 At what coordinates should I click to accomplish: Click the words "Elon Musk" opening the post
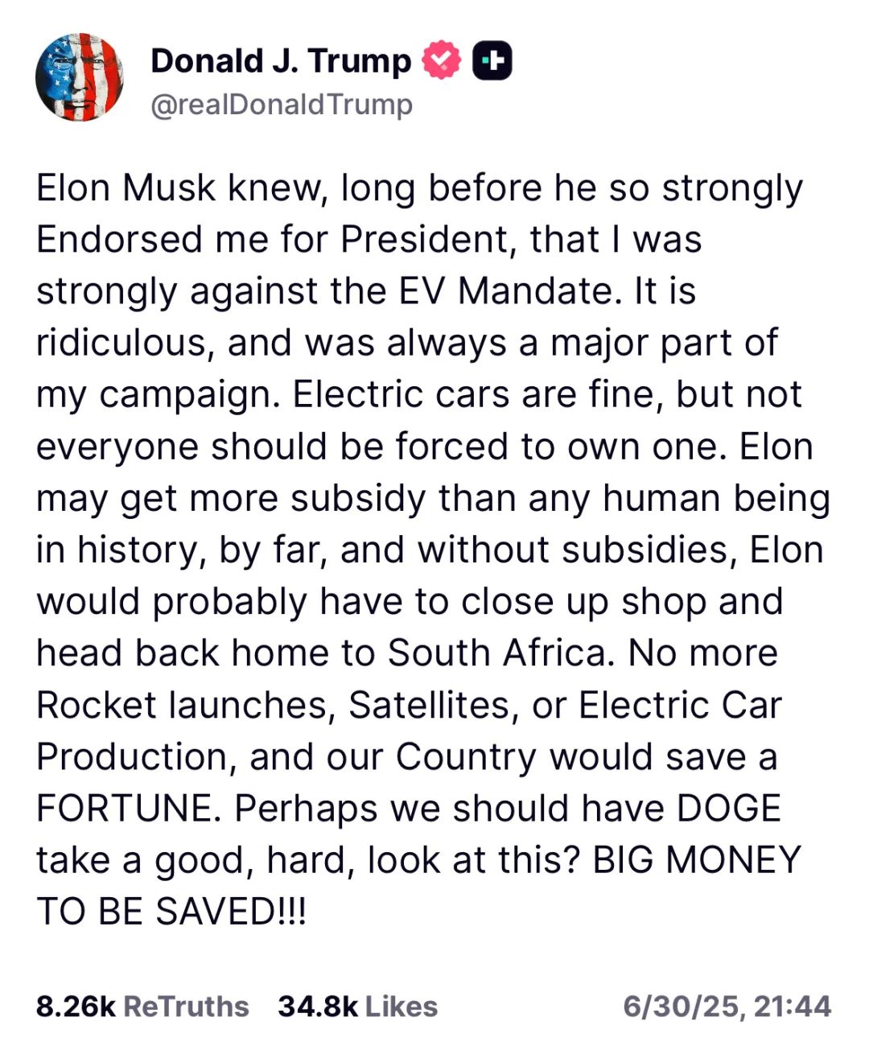coord(126,188)
